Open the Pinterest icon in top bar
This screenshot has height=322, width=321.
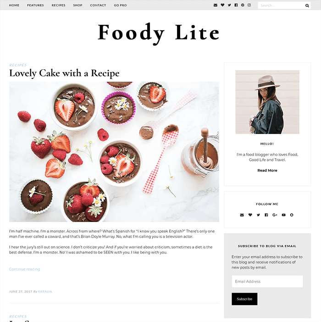click(243, 5)
